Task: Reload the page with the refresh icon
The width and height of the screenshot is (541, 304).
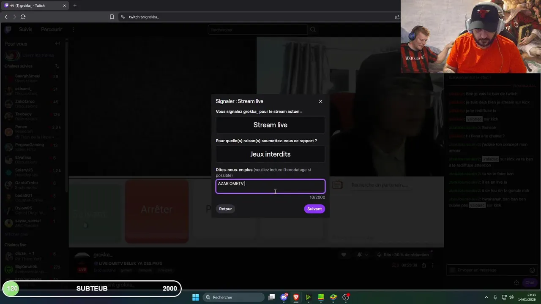Action: (x=23, y=17)
